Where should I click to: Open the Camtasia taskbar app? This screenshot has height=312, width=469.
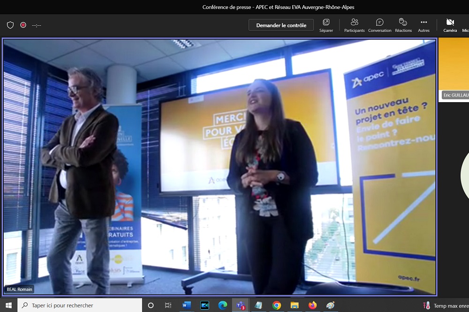[x=204, y=305]
